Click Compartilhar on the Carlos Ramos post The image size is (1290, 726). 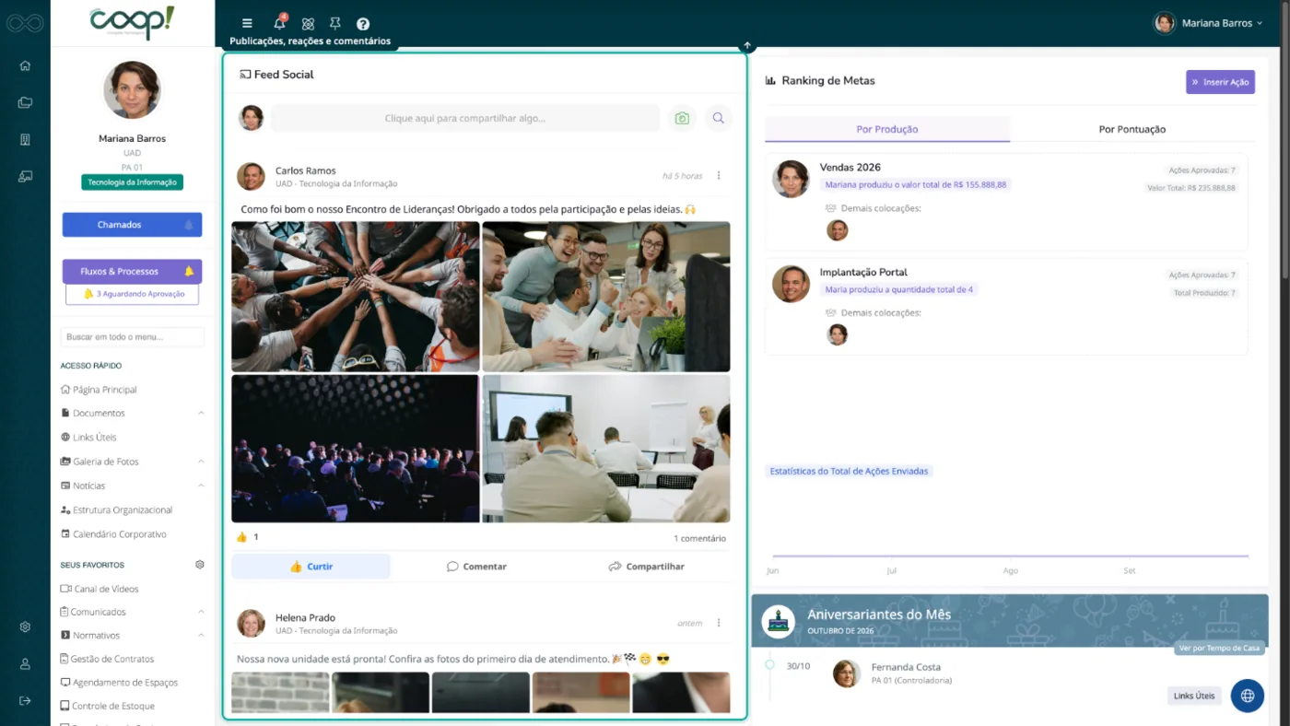[646, 567]
